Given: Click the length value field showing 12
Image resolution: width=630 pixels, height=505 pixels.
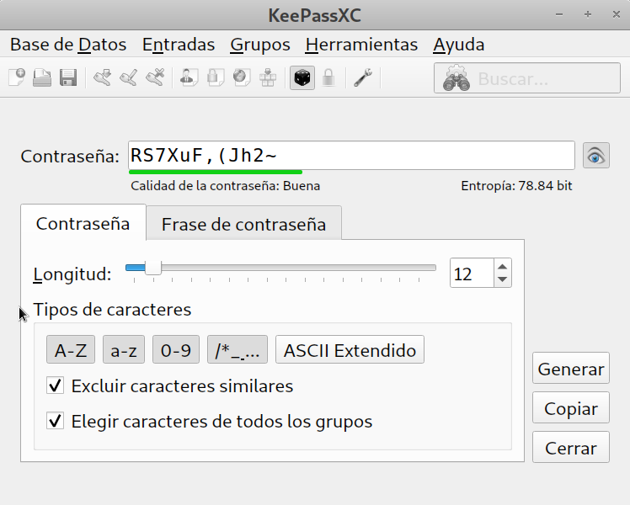Looking at the screenshot, I should click(x=472, y=273).
